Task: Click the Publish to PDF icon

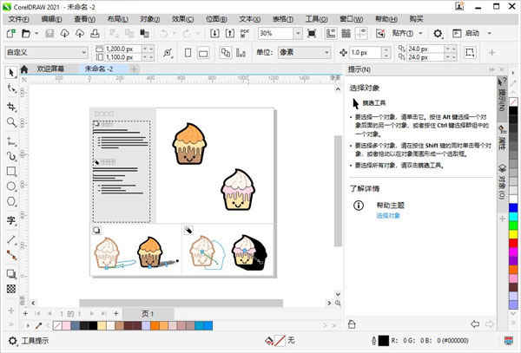Action: click(245, 33)
